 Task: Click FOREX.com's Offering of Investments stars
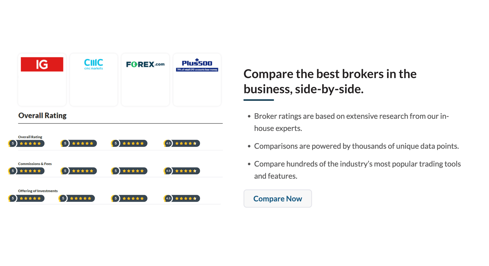coord(129,198)
